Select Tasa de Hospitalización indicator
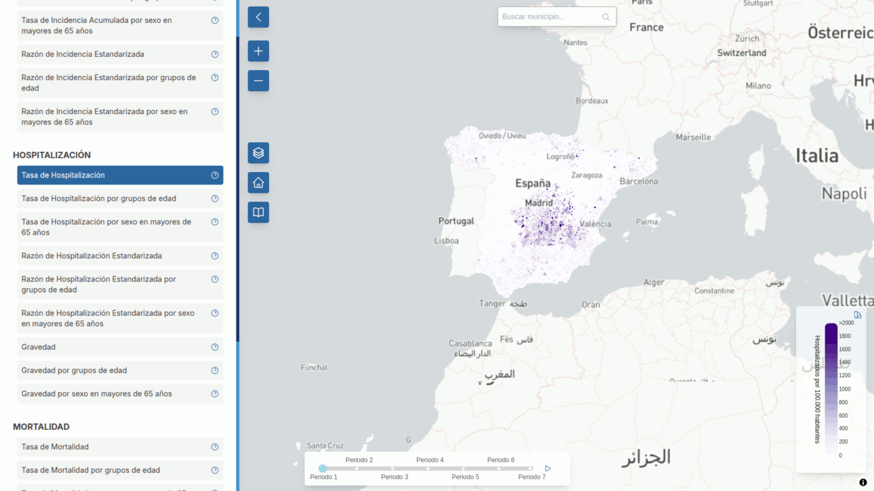Screen dimensions: 874x491 tap(120, 175)
